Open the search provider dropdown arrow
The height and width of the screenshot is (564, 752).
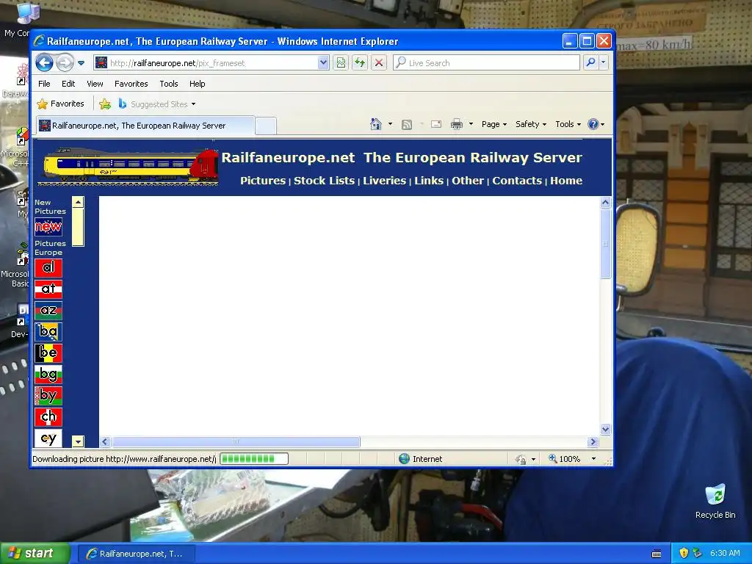pos(604,63)
